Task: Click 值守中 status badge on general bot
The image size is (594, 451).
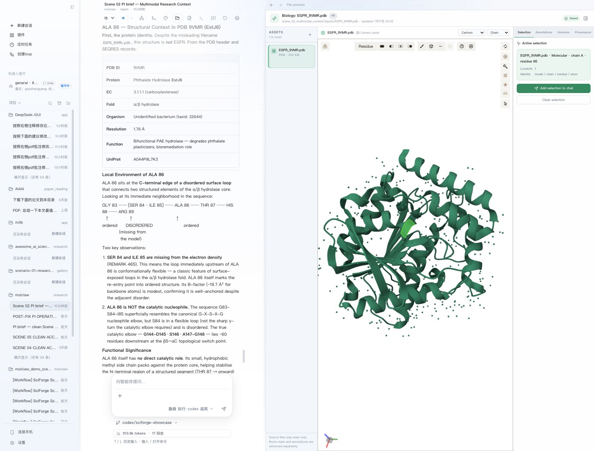Action: click(65, 86)
